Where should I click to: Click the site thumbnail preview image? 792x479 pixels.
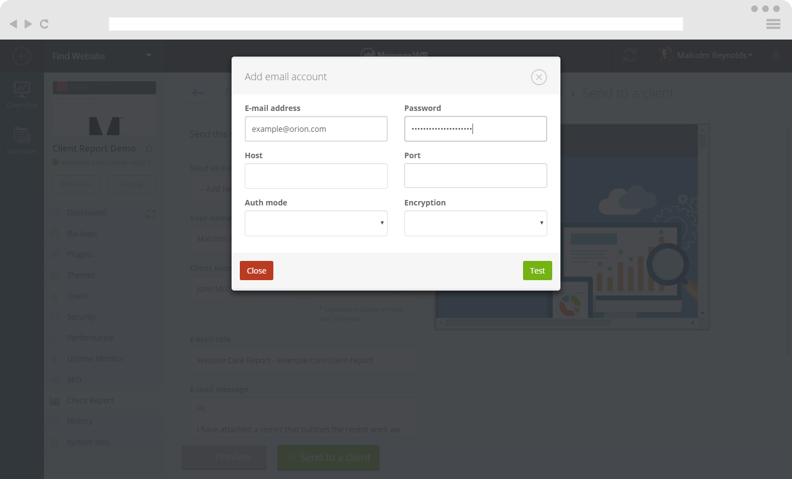105,108
